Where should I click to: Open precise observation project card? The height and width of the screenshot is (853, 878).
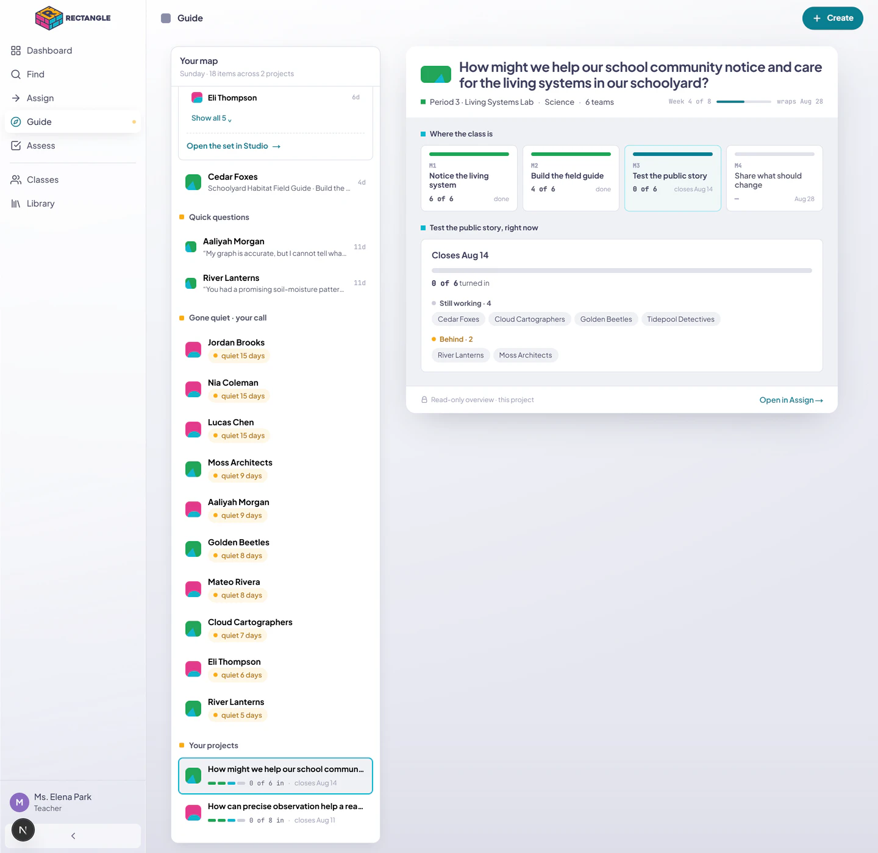(x=276, y=813)
